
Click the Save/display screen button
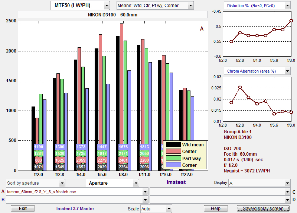[x=263, y=209]
